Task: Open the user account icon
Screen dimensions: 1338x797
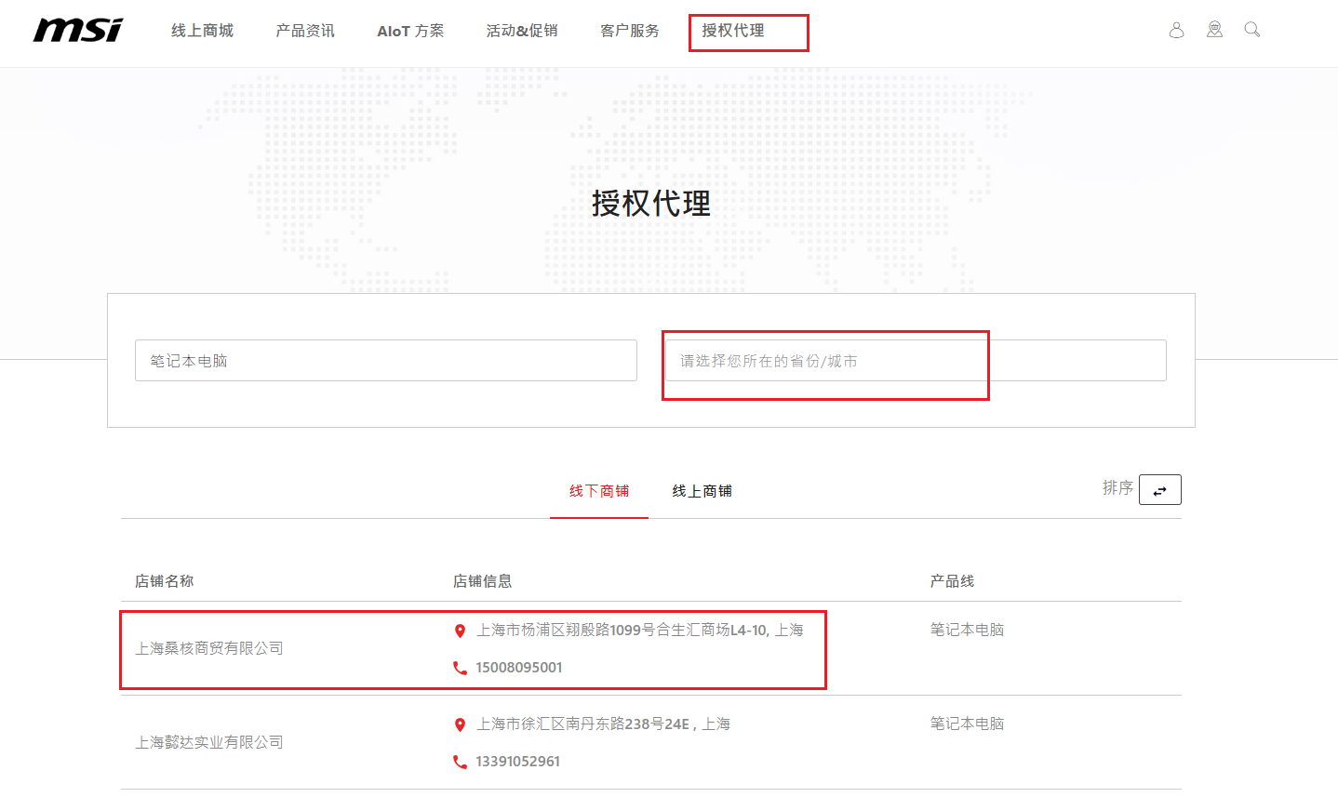Action: pos(1176,31)
